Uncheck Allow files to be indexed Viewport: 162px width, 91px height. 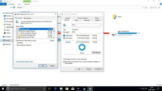(x=64, y=62)
